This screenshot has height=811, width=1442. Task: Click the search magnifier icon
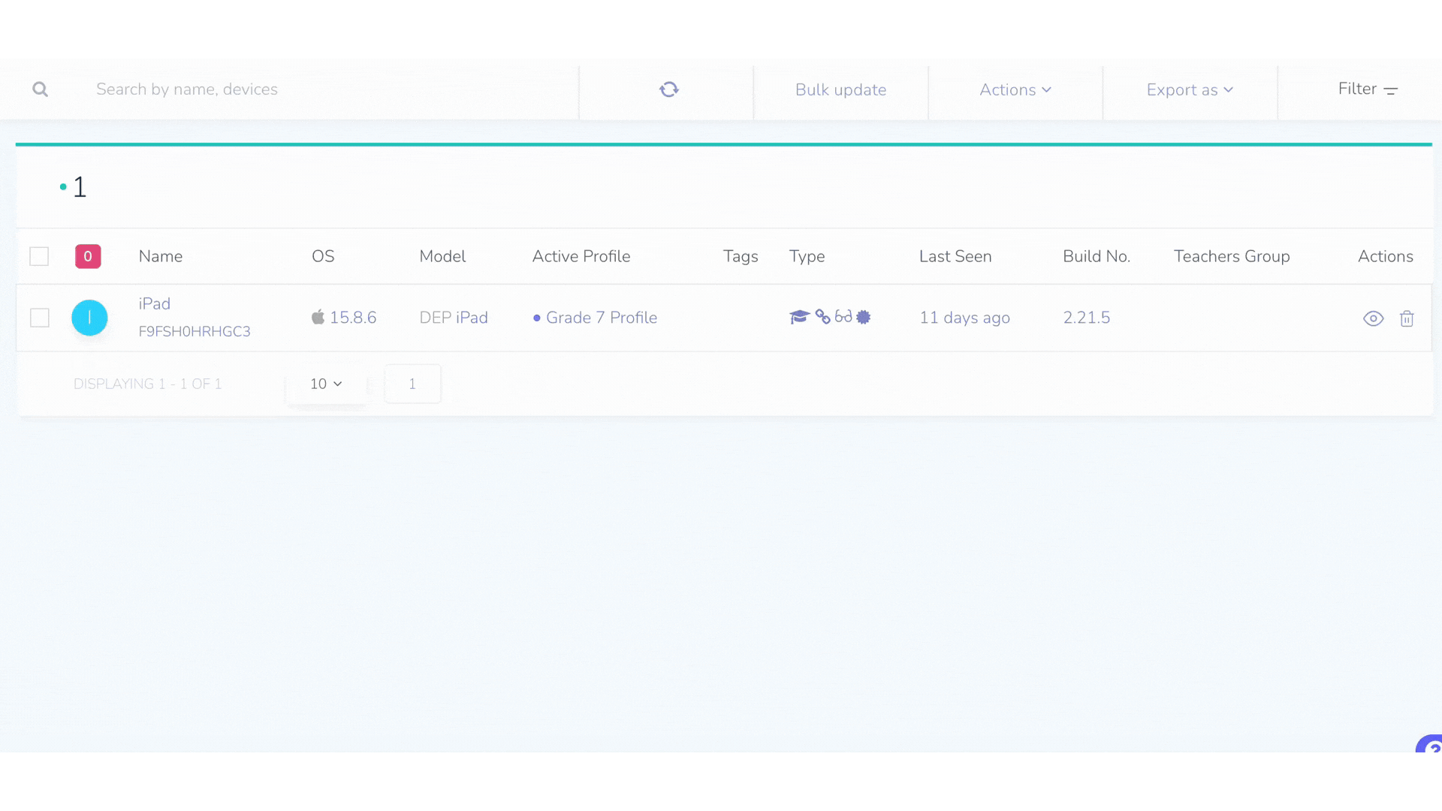tap(41, 89)
